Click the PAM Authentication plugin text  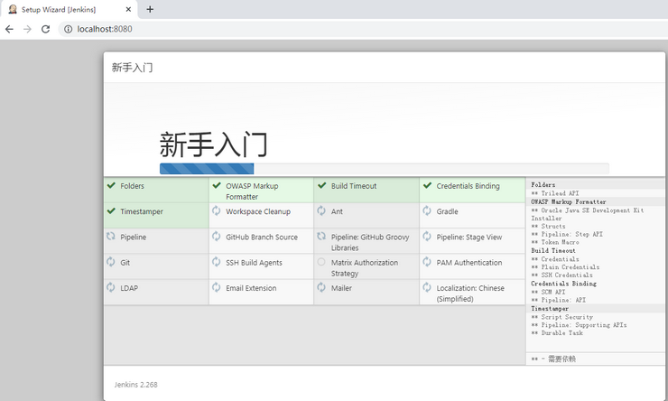point(469,263)
